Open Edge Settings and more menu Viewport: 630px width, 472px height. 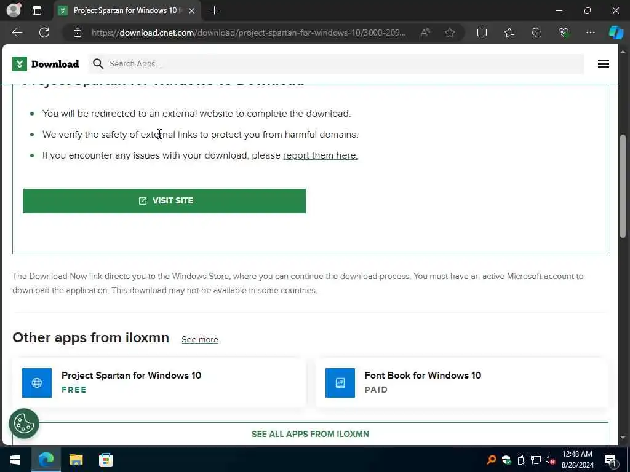click(590, 33)
